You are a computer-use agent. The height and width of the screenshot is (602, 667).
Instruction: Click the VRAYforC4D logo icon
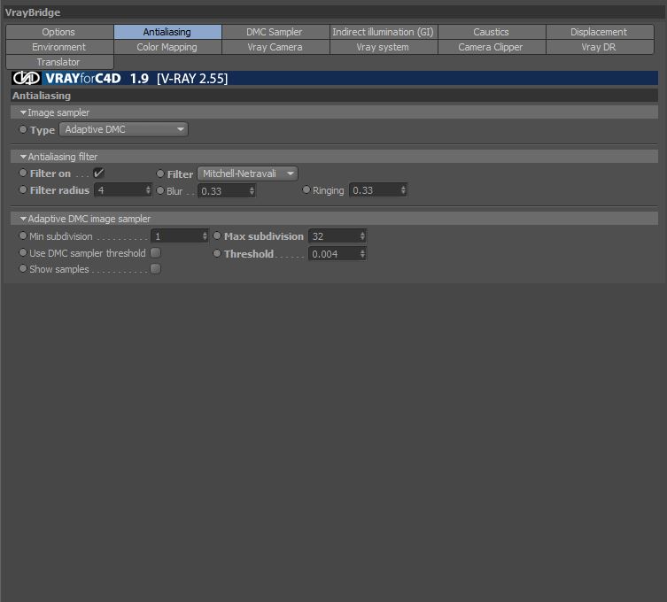tap(26, 78)
